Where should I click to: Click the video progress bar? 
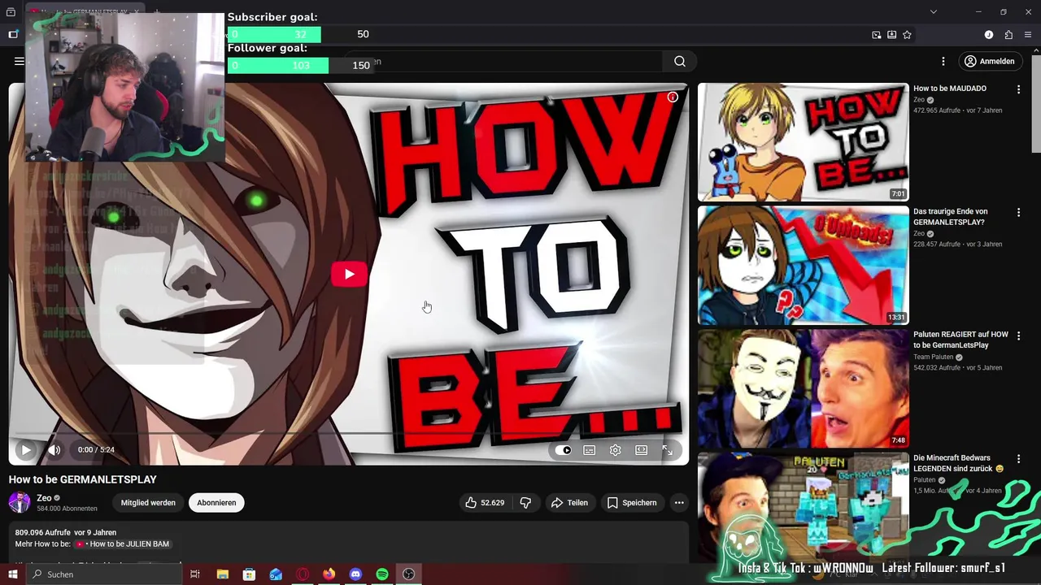tap(348, 434)
